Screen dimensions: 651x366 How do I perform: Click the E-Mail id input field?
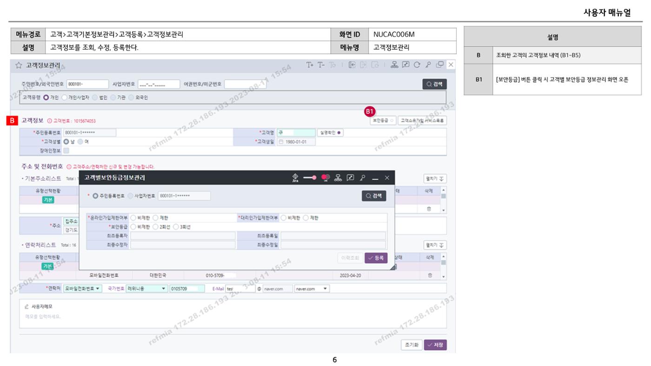point(239,288)
